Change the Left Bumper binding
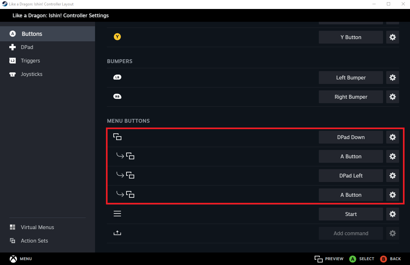The width and height of the screenshot is (410, 265). [351, 78]
